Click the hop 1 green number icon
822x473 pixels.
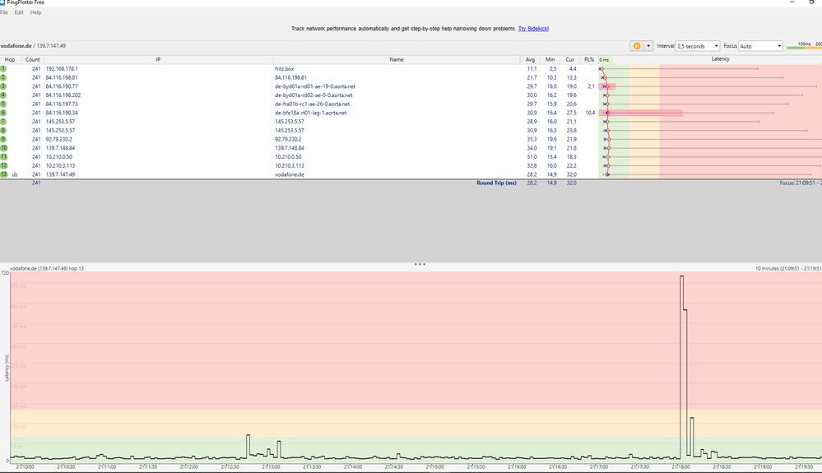point(3,68)
